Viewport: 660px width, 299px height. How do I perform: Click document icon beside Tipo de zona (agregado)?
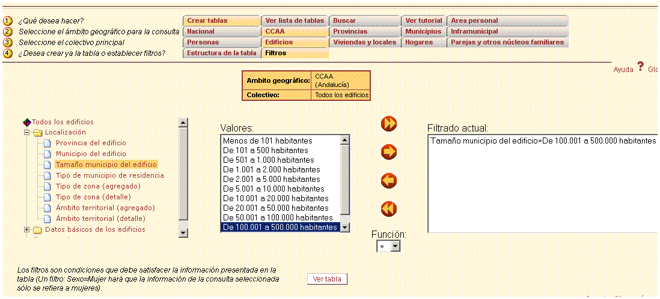[x=47, y=186]
